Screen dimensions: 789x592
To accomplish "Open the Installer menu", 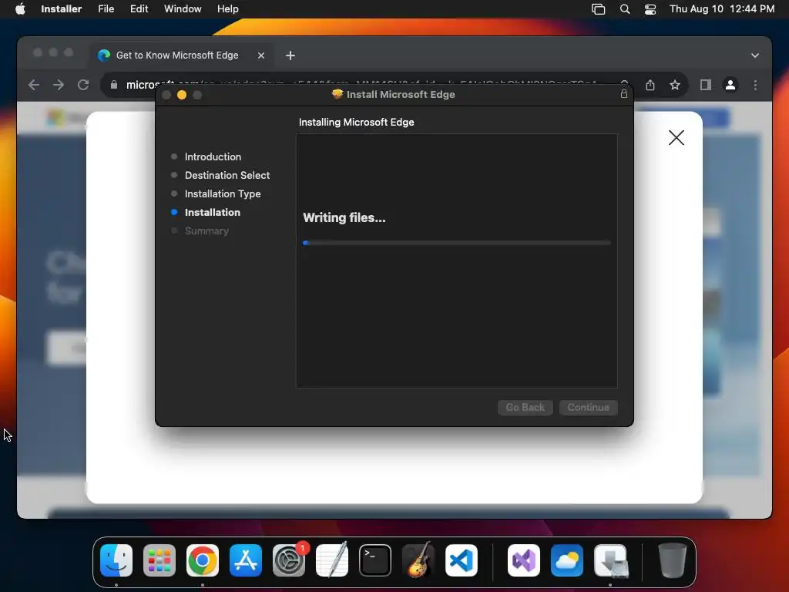I will pyautogui.click(x=62, y=9).
